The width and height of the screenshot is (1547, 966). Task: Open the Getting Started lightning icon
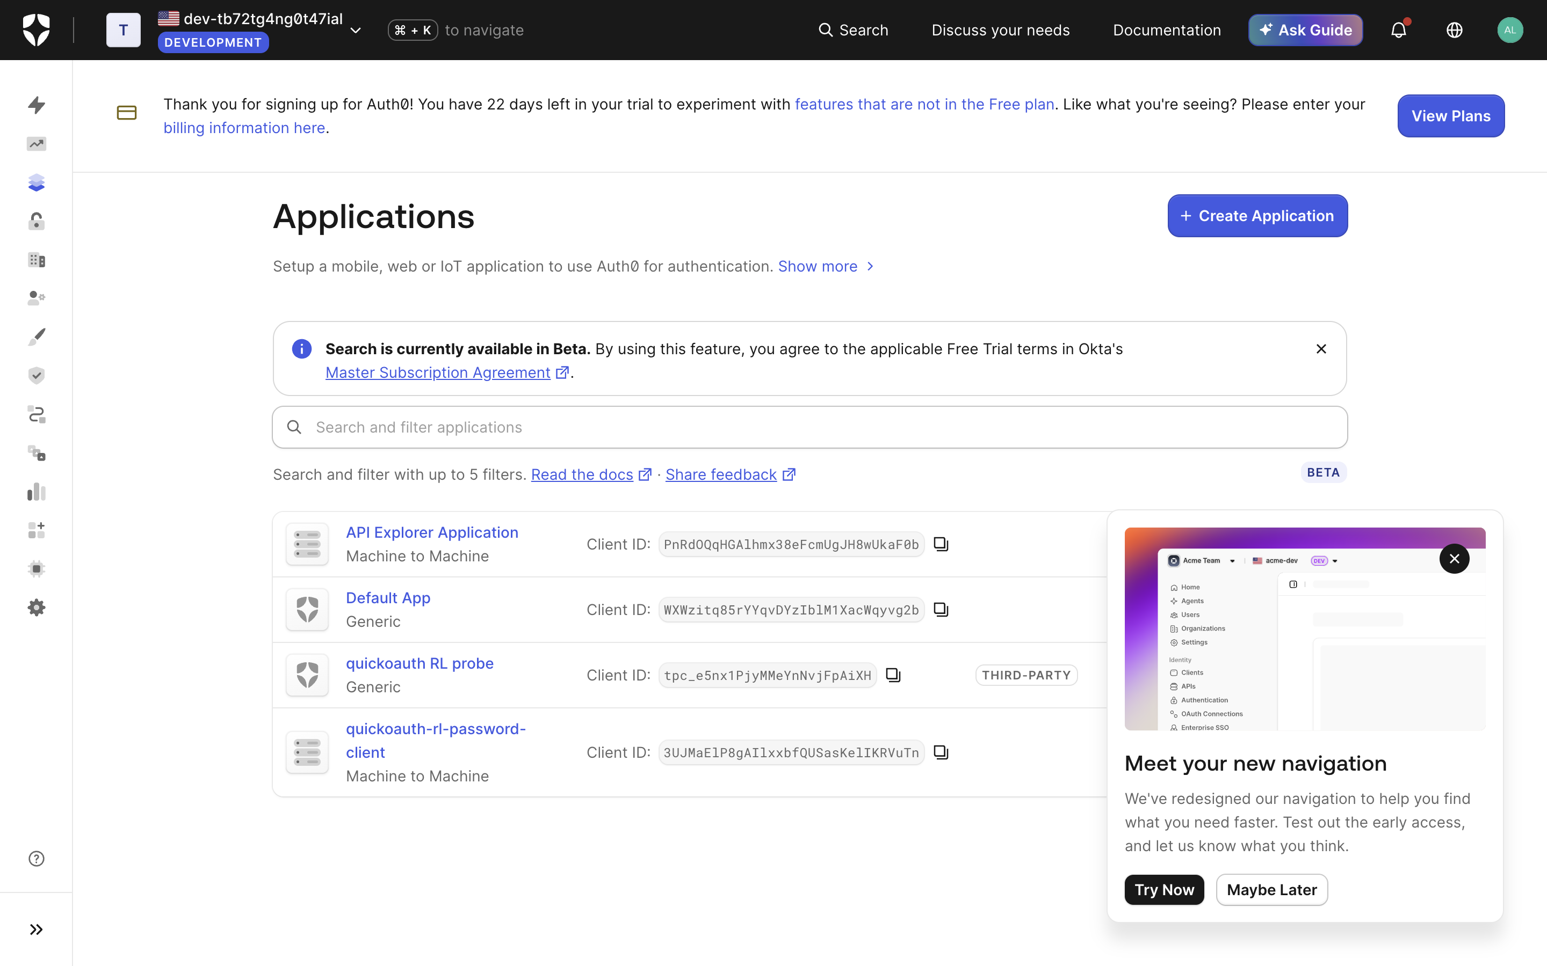tap(37, 105)
